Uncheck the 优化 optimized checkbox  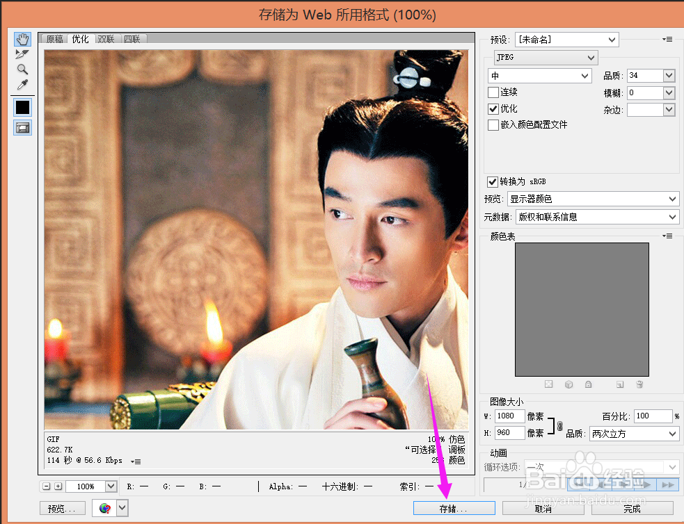pos(493,109)
